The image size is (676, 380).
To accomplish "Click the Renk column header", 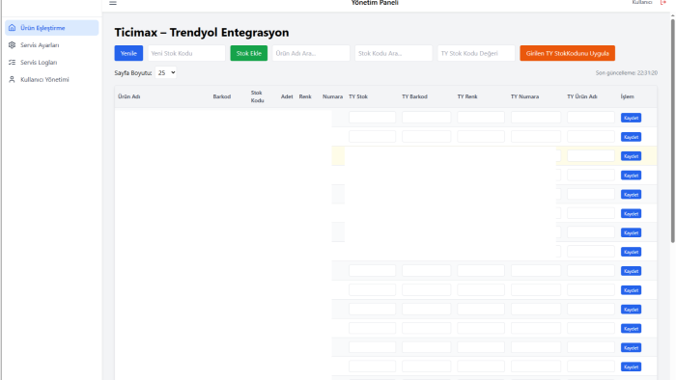I will pyautogui.click(x=305, y=96).
